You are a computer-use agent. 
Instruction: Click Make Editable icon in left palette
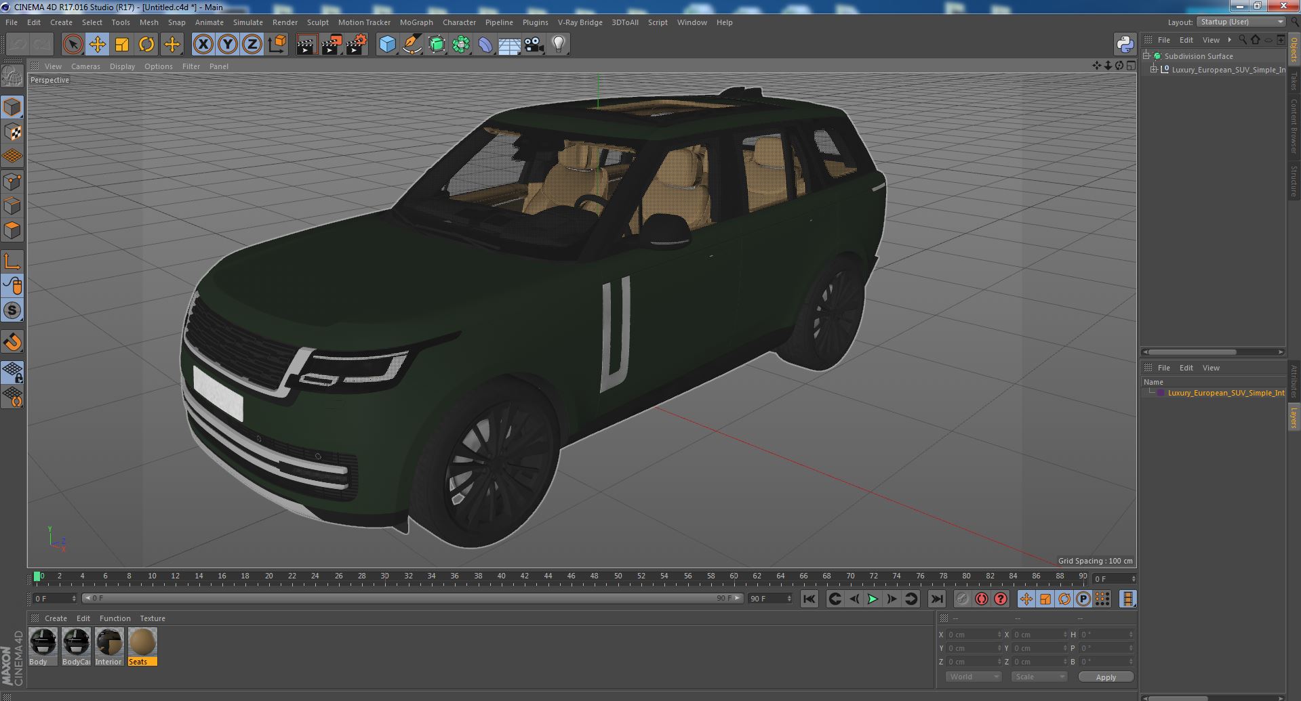(12, 77)
